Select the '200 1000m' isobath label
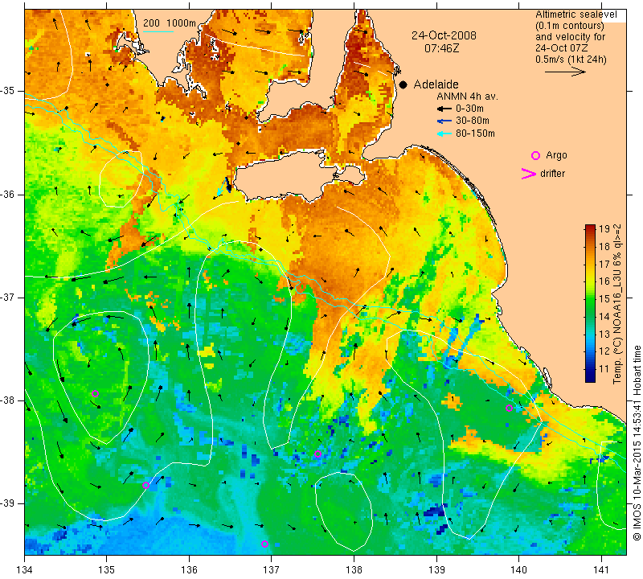Viewport: 643px width, 579px height. pos(170,23)
